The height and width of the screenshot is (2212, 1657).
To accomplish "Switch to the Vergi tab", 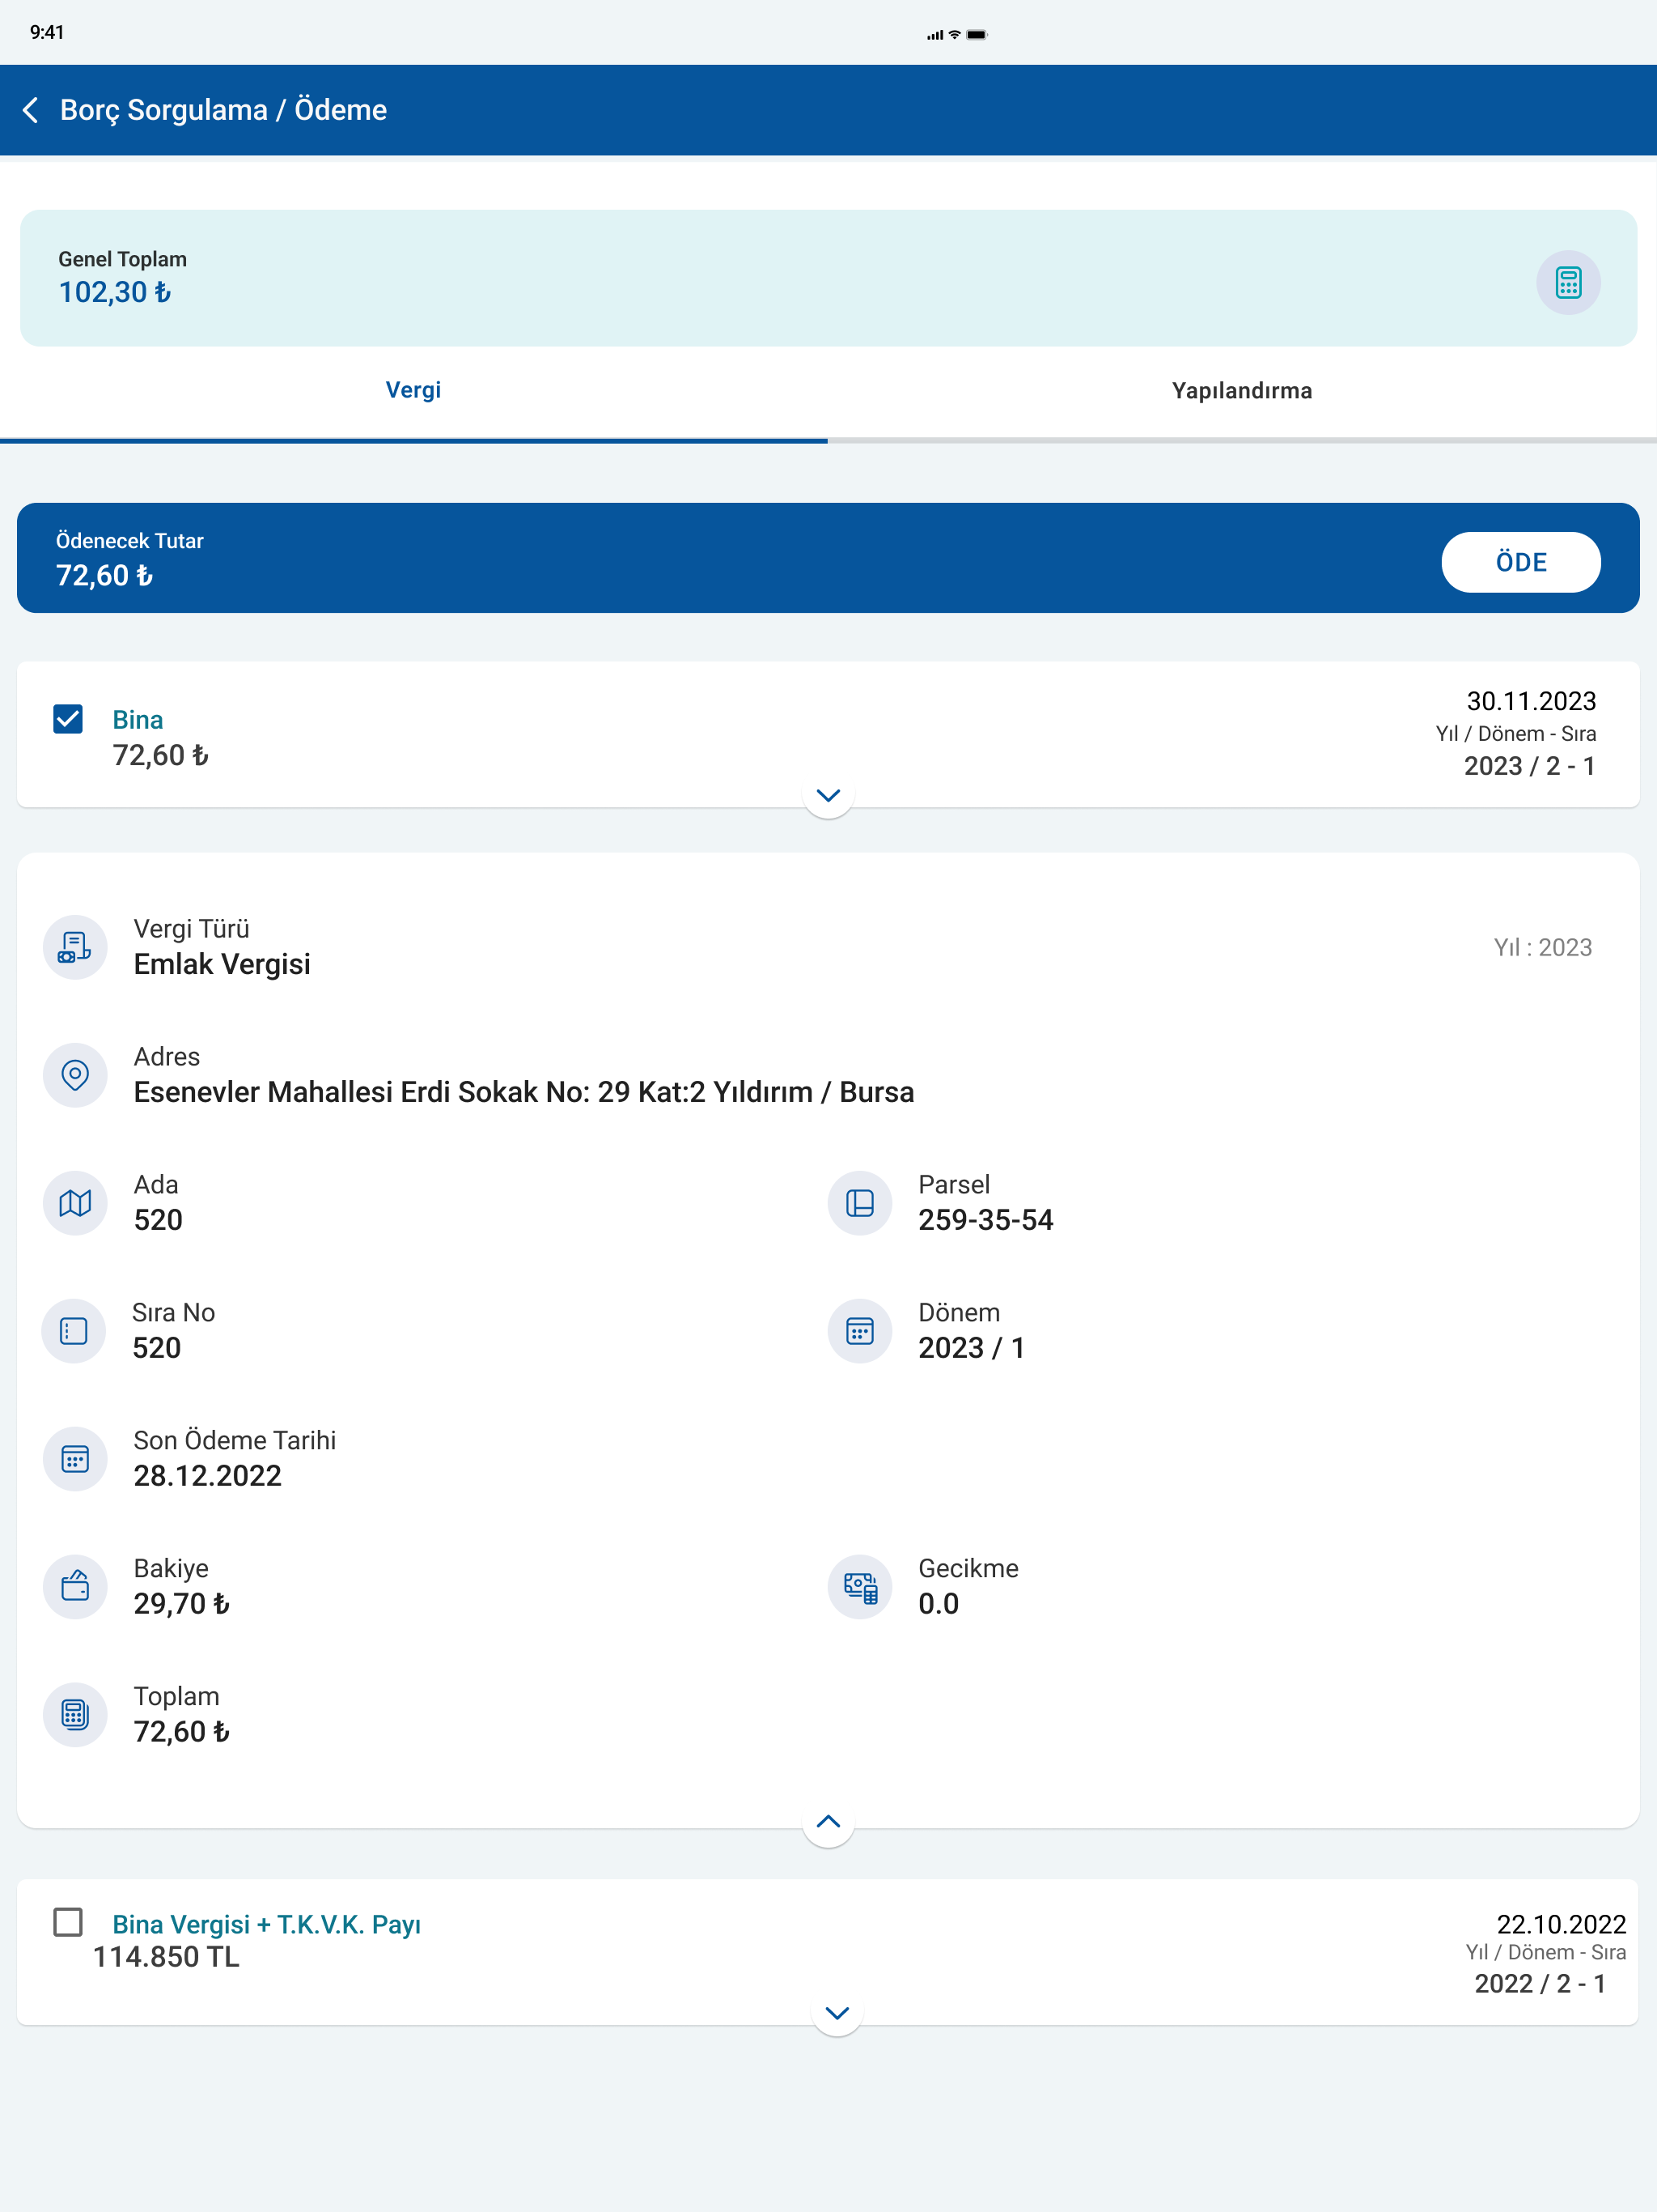I will [x=413, y=391].
